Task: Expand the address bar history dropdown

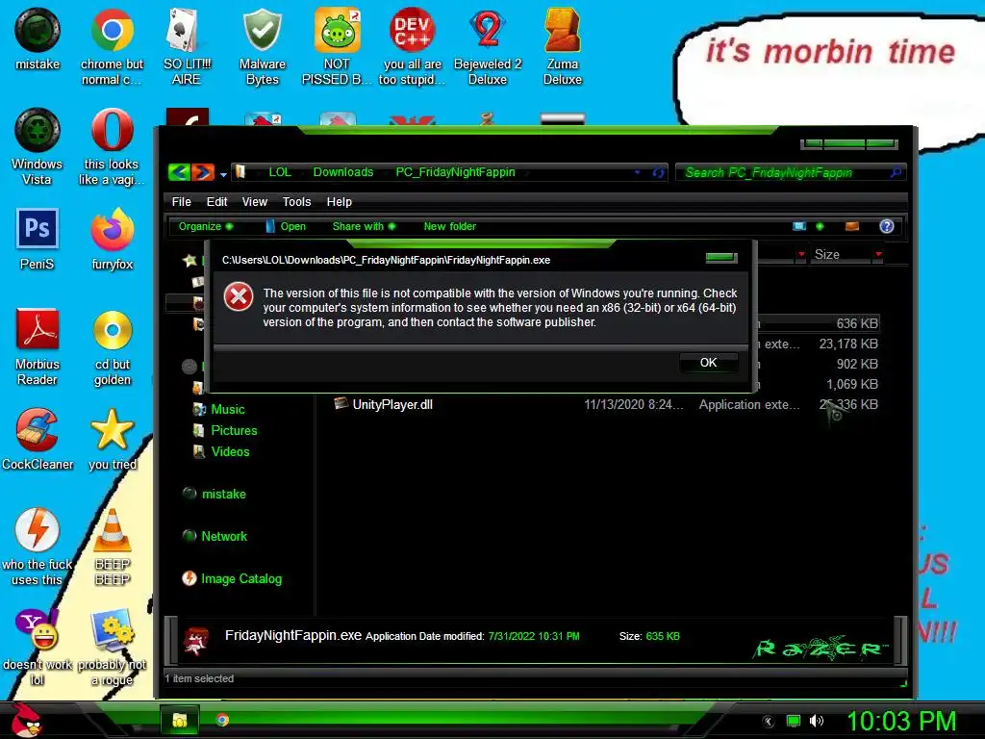Action: pos(637,172)
